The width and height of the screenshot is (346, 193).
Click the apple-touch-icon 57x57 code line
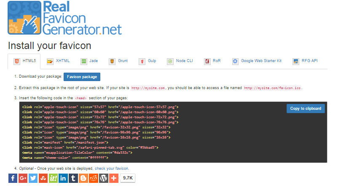(100, 107)
